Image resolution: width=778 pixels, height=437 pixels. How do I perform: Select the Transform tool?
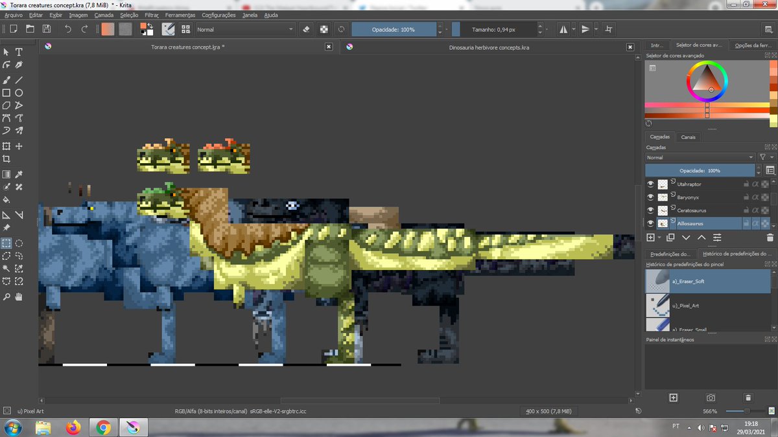click(x=6, y=146)
